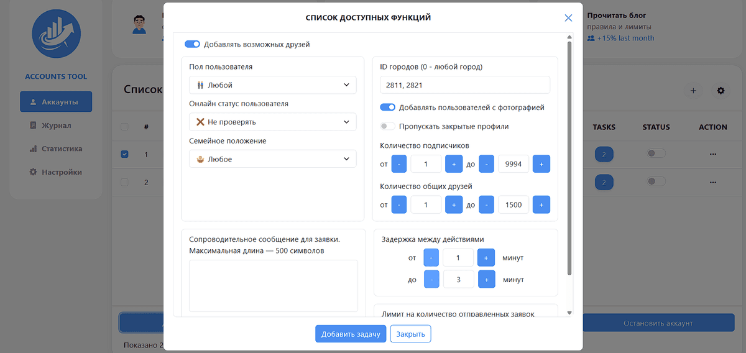Increase the minimum subscribers count with plus
The height and width of the screenshot is (353, 746).
[454, 164]
